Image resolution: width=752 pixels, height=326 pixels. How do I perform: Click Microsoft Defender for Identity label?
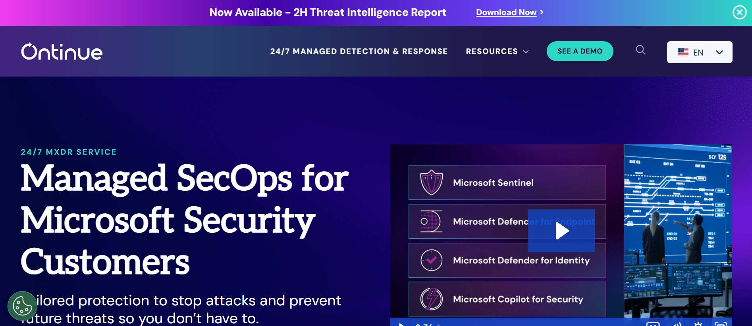coord(521,261)
